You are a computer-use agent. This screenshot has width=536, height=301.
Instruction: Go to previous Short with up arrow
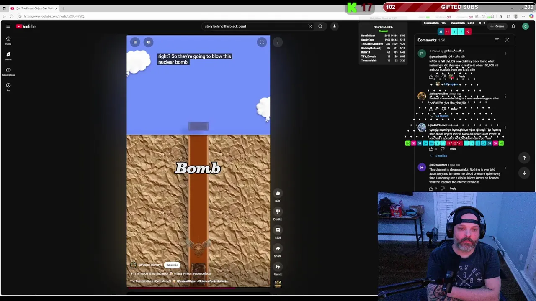coord(524,158)
